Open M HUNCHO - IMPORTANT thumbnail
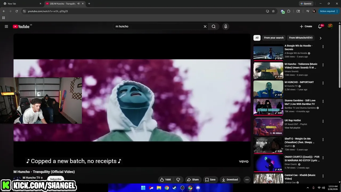The image size is (341, 192). pyautogui.click(x=268, y=89)
